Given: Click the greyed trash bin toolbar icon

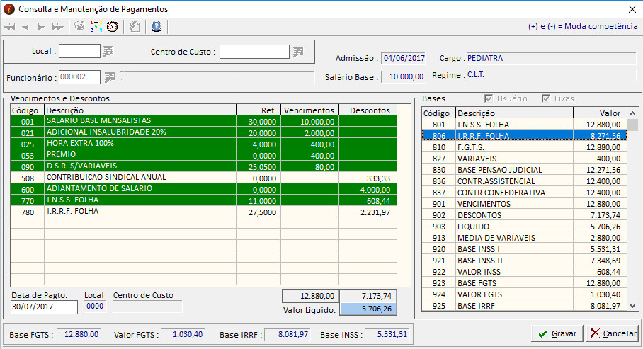Looking at the screenshot, I should [x=79, y=27].
